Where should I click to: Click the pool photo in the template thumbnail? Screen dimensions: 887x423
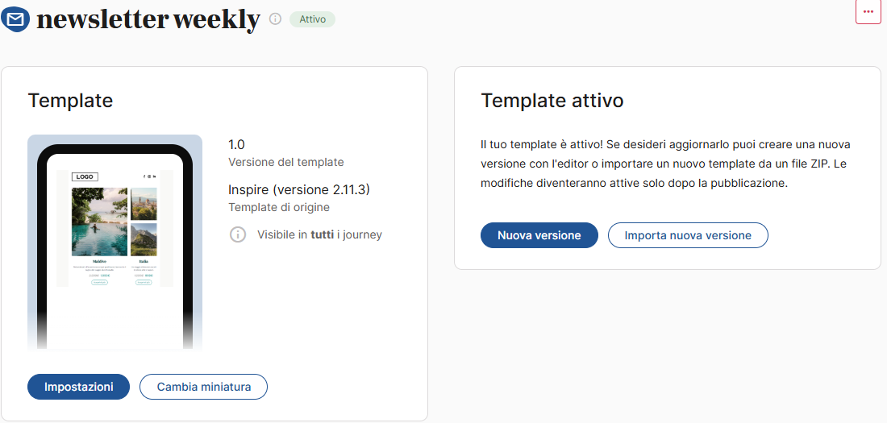(x=99, y=222)
